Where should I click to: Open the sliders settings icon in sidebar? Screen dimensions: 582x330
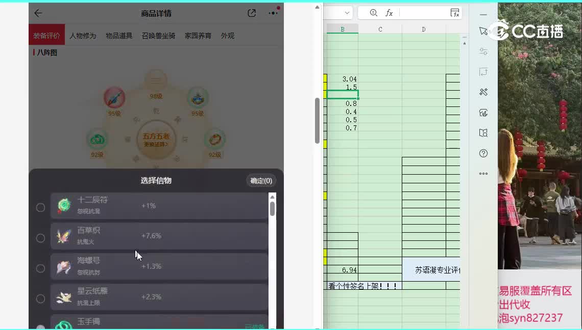tap(483, 51)
